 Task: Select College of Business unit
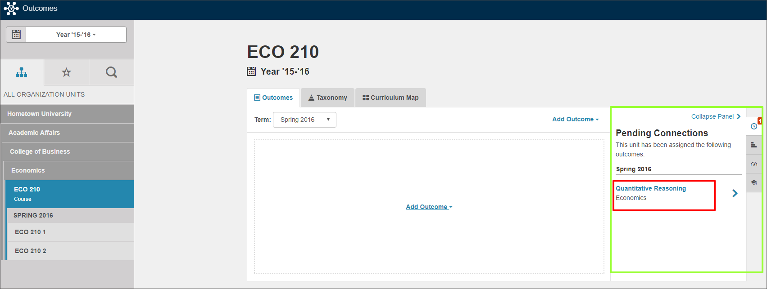tap(68, 151)
